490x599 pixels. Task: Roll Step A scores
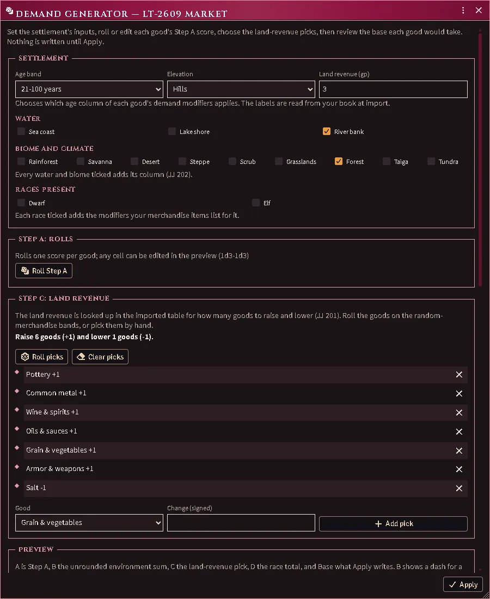pyautogui.click(x=44, y=271)
